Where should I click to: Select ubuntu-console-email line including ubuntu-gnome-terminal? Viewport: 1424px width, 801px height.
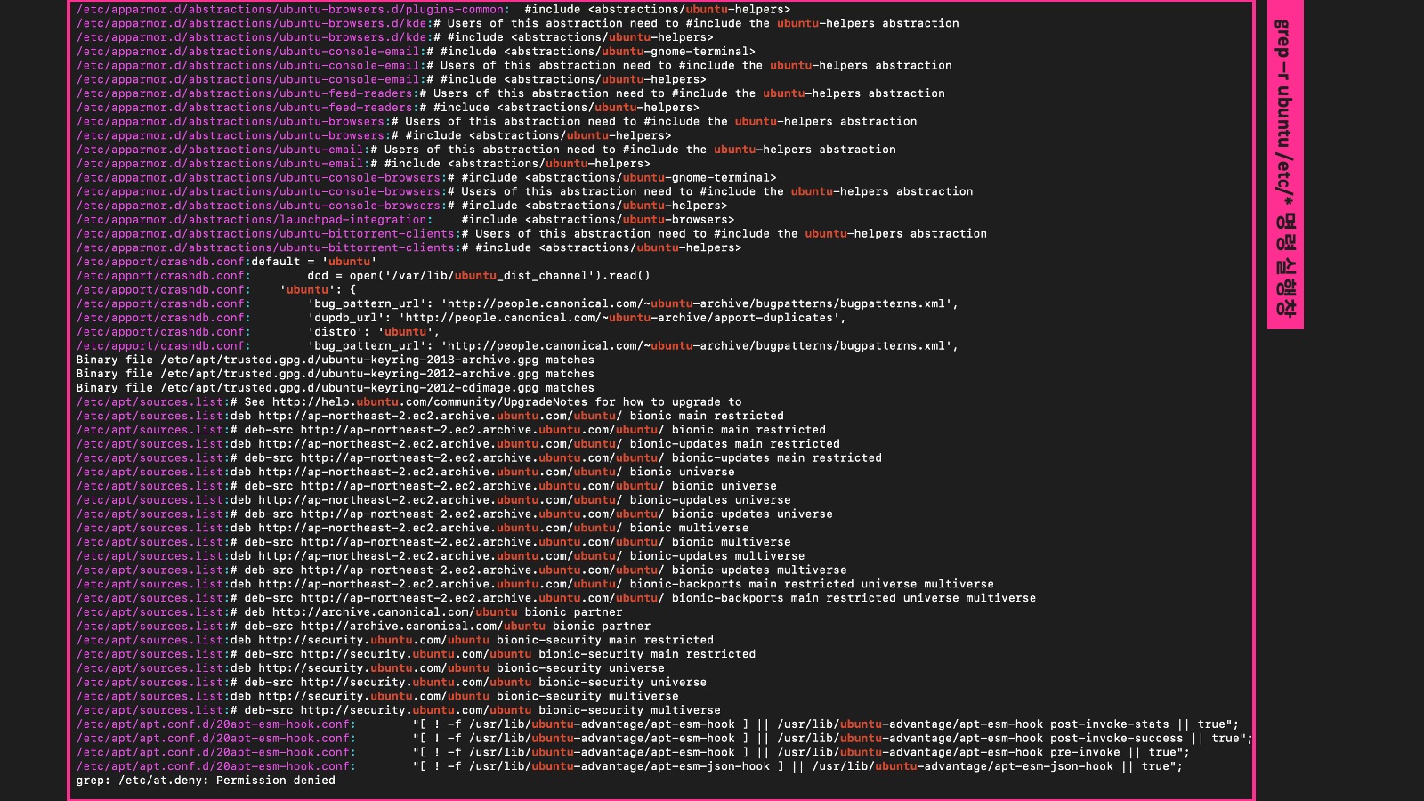click(416, 52)
